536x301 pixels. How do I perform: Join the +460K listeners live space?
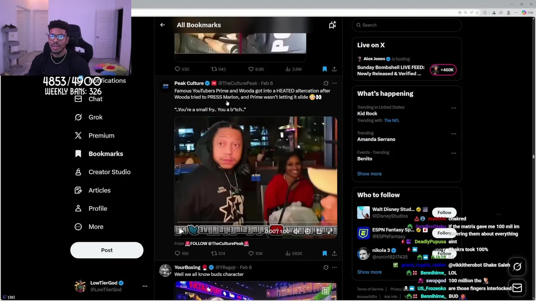coord(443,70)
